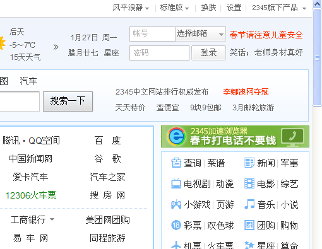This screenshot has width=322, height=249.
Task: Open the 爱卡汽车 link
Action: tap(30, 177)
